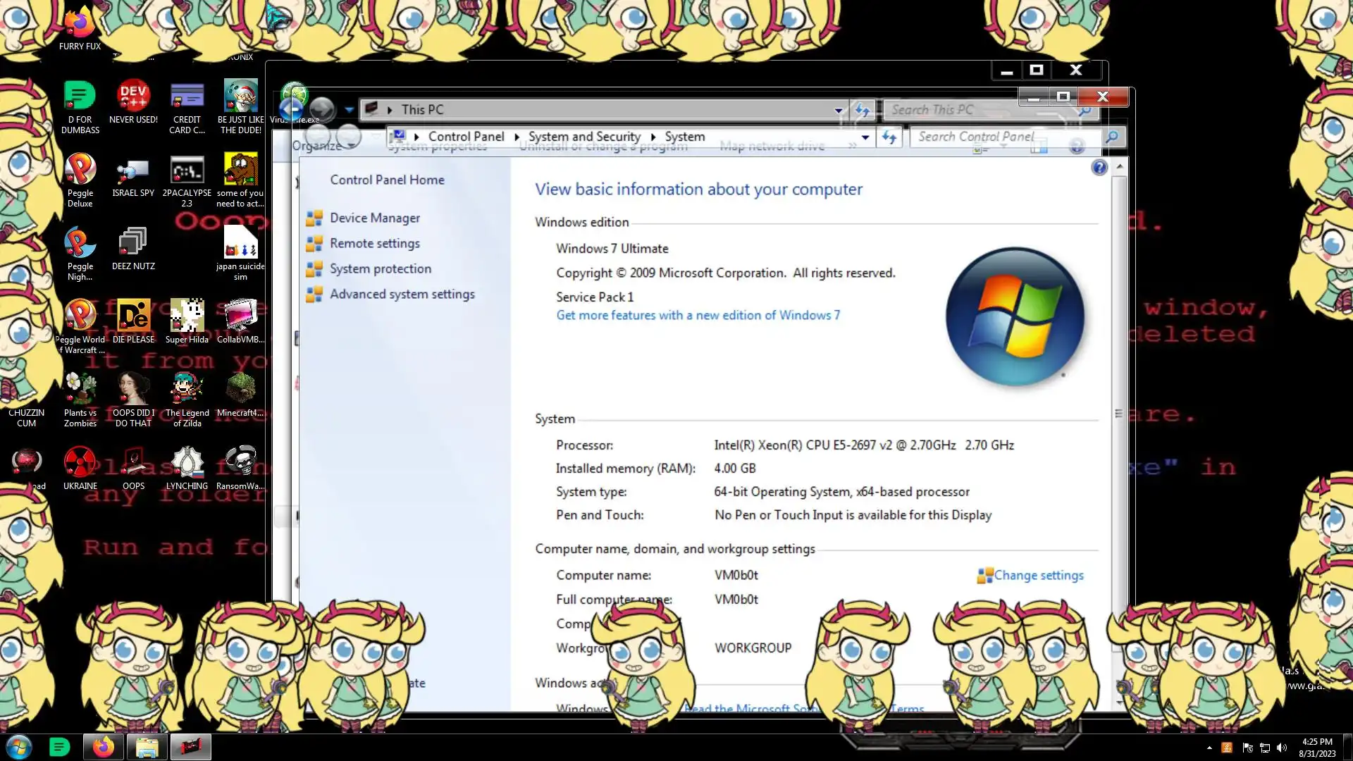Expand the Control Panel address dropdown arrow

(x=865, y=137)
